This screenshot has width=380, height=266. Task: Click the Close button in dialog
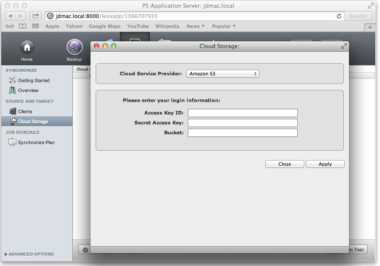tap(284, 164)
